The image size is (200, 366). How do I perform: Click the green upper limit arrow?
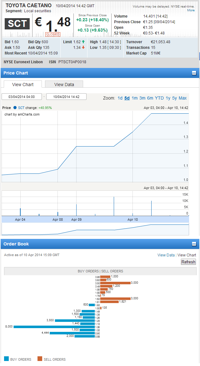click(83, 42)
